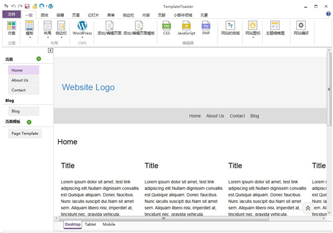Click the small WordPress icon in title bar
The width and height of the screenshot is (333, 233).
tap(51, 6)
